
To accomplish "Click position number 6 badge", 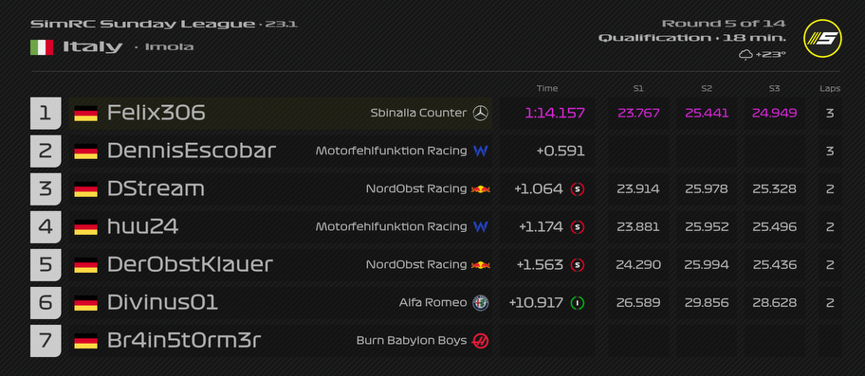I will [46, 303].
